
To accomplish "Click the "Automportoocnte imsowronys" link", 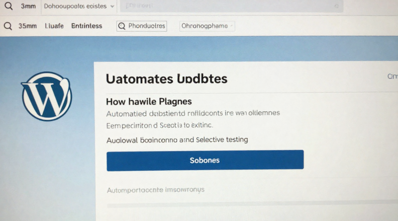I will click(156, 190).
